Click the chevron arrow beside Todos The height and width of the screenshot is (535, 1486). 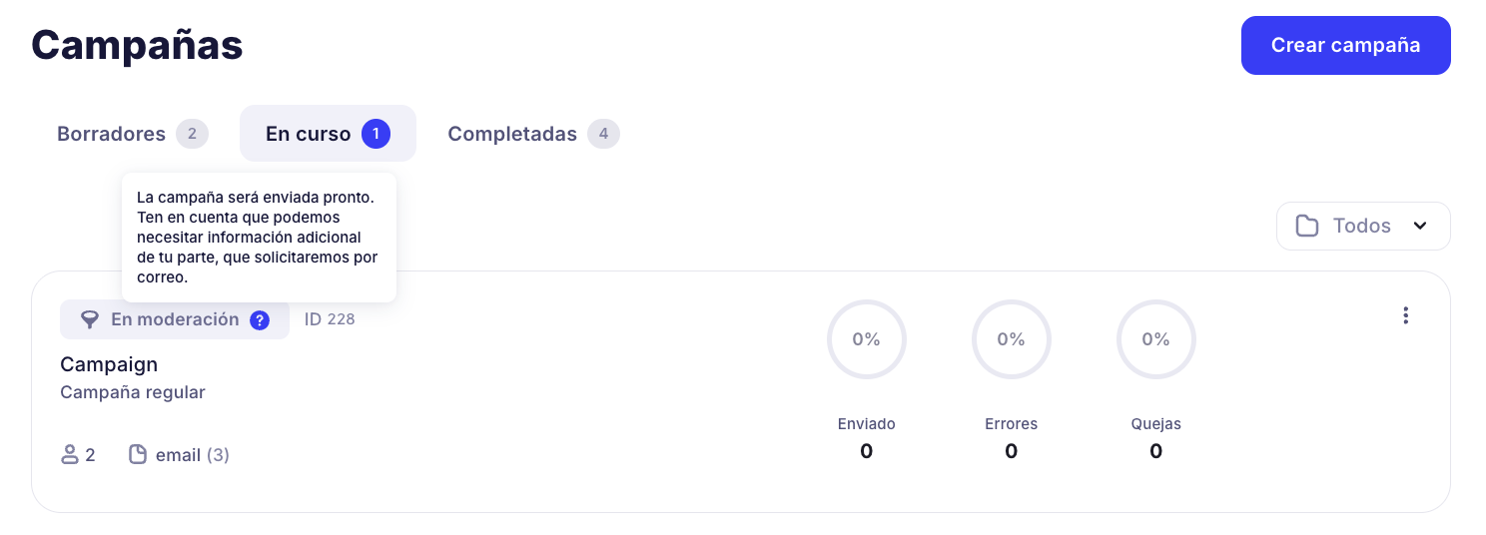(x=1420, y=226)
